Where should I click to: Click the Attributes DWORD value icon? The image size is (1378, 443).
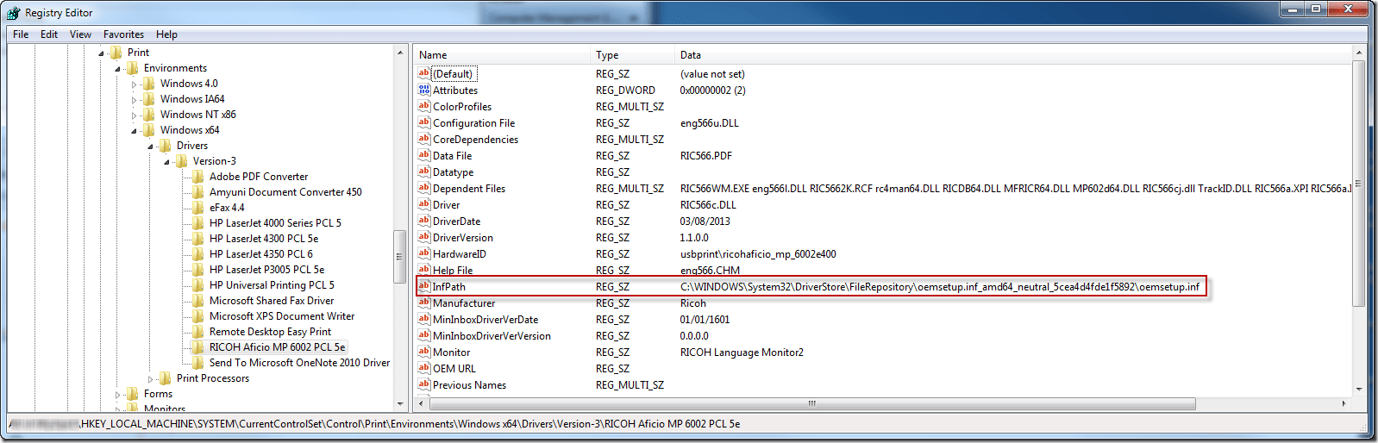point(423,90)
